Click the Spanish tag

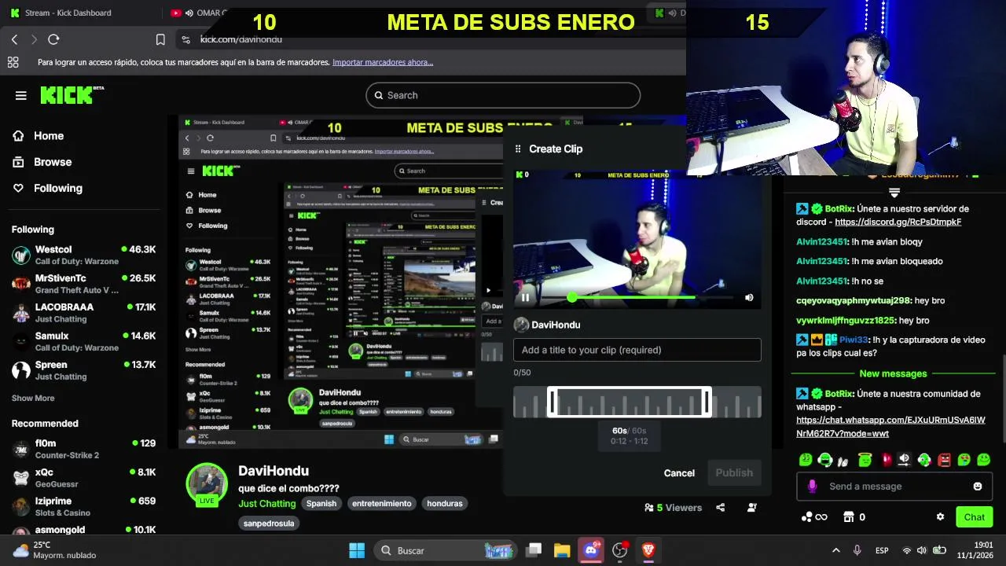(x=321, y=503)
